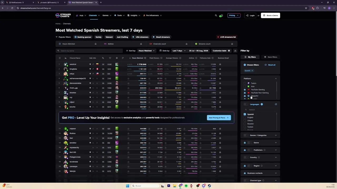337x189 pixels.
Task: Open the Pricing dropdown
Action: pyautogui.click(x=234, y=15)
